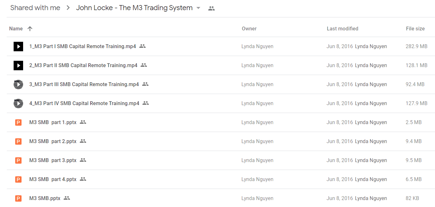Go to Shared with me breadcrumb
This screenshot has width=435, height=207.
(x=35, y=8)
